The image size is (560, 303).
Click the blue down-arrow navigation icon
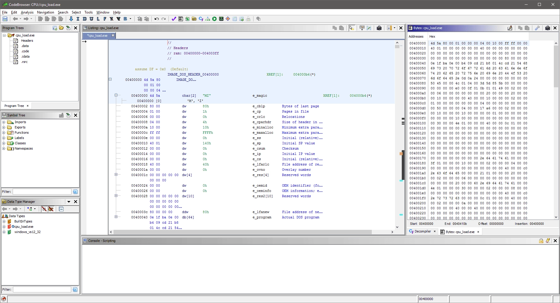(71, 19)
